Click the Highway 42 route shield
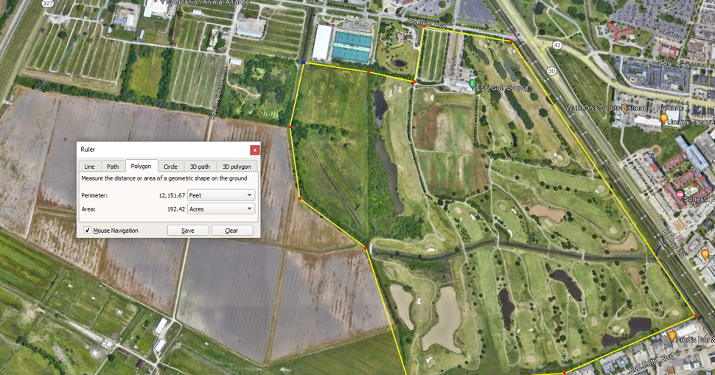The width and height of the screenshot is (715, 375). point(557,45)
